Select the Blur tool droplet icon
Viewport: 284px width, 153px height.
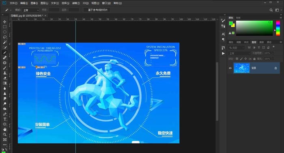click(5, 88)
